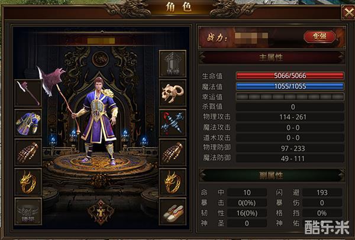The height and width of the screenshot is (240, 355).
Task: Click the right golden dragon ring slot
Action: tap(173, 182)
